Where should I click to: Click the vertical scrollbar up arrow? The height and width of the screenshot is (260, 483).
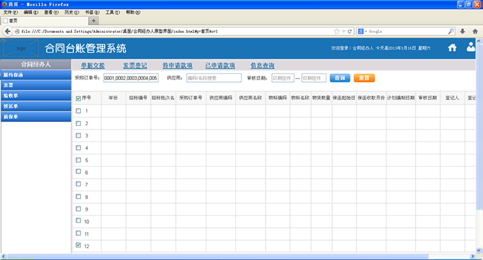click(x=479, y=41)
